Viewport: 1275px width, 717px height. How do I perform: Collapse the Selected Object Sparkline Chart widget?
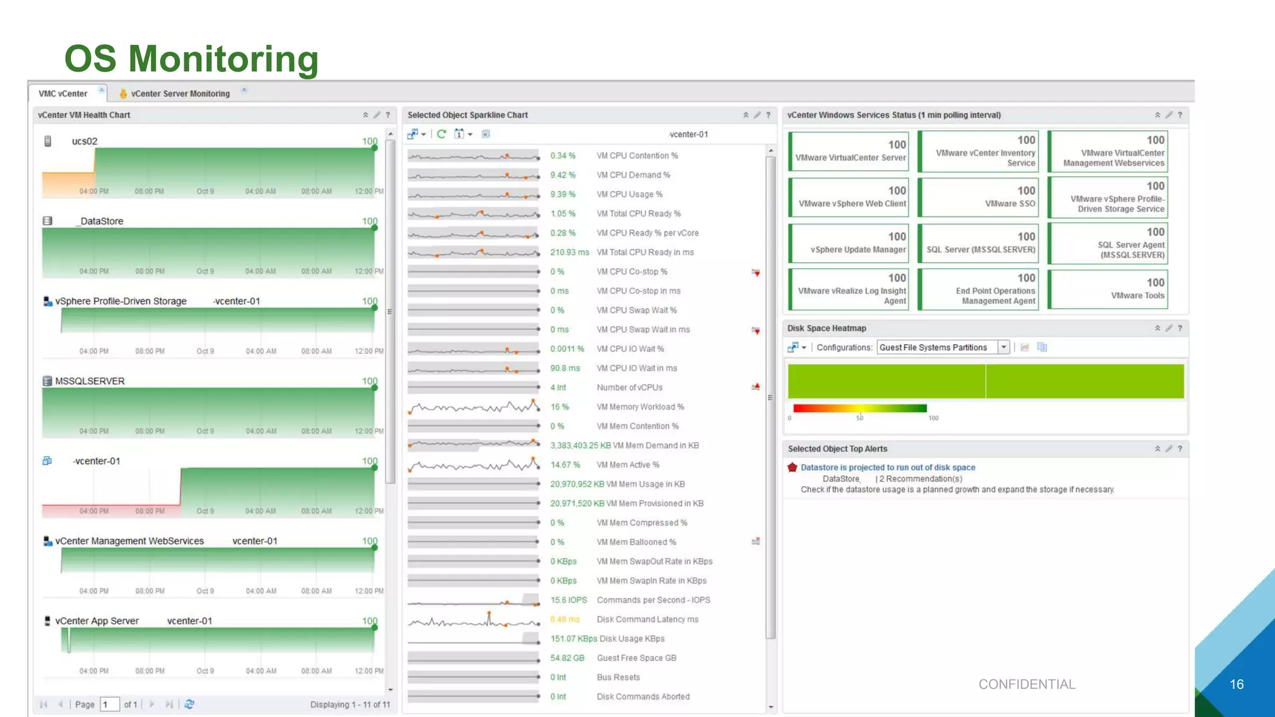point(746,115)
